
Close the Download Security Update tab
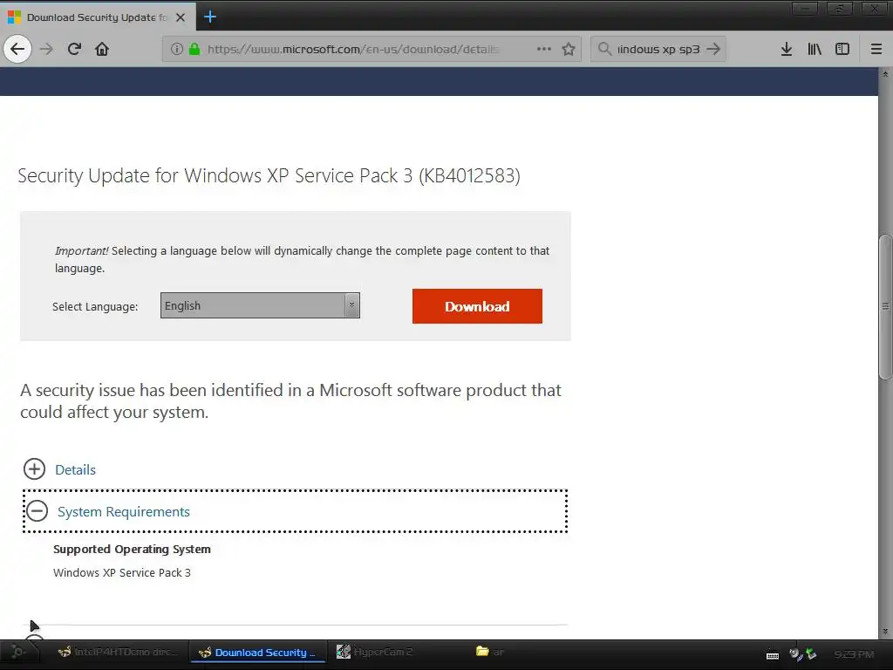click(181, 17)
